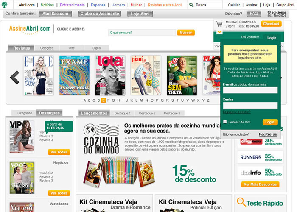Switch to the Lançamentos tab

[94, 113]
